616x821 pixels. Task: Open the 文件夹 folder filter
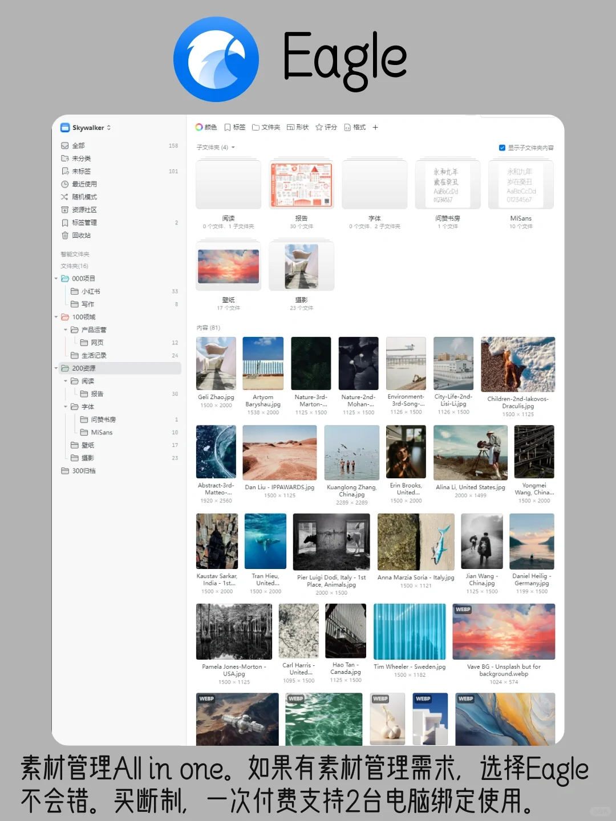coord(266,127)
